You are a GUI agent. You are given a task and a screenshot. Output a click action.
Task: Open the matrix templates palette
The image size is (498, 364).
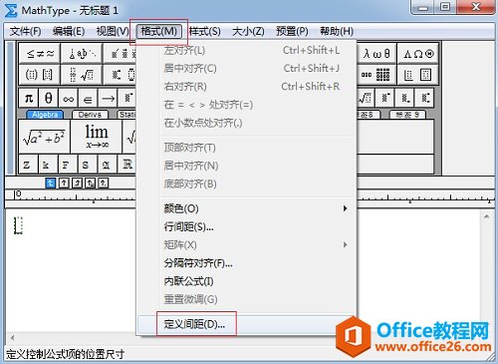[376, 75]
